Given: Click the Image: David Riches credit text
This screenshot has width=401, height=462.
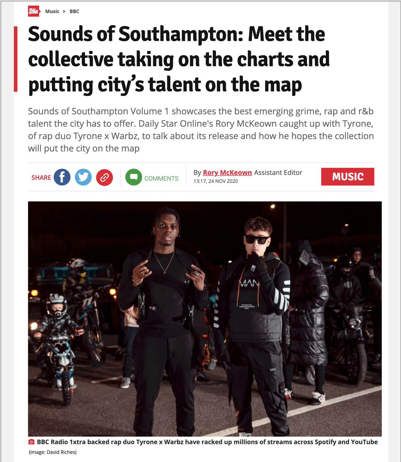Looking at the screenshot, I should [x=53, y=452].
